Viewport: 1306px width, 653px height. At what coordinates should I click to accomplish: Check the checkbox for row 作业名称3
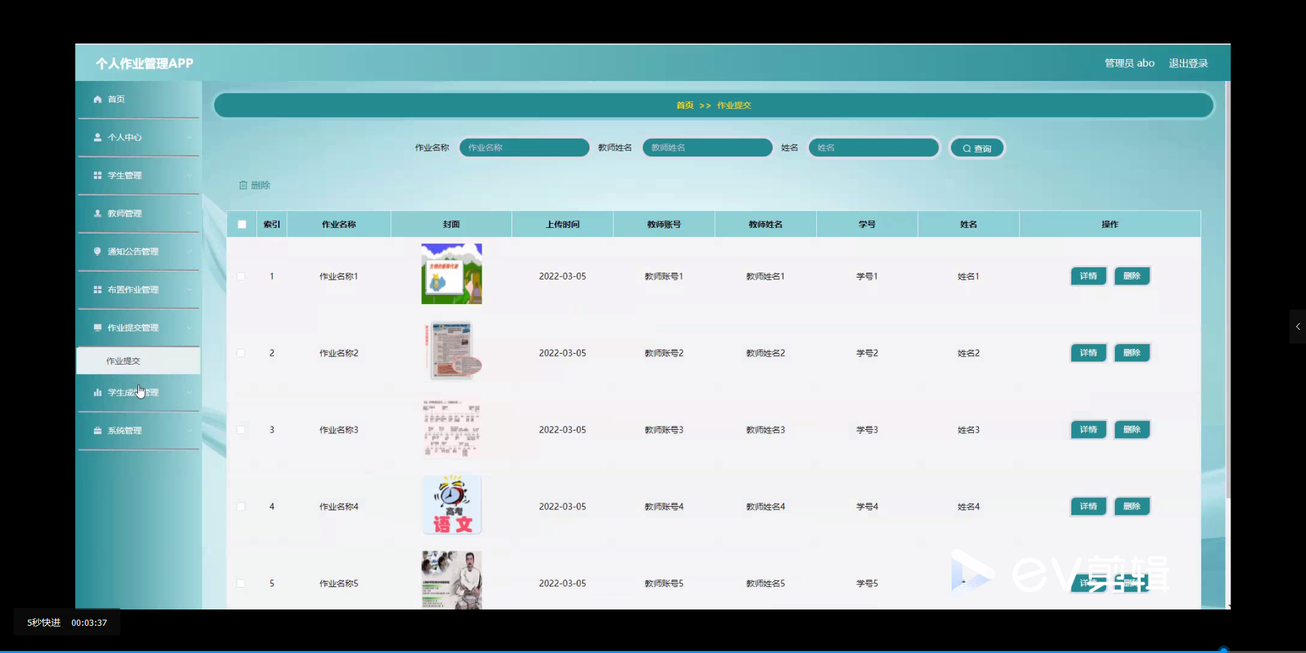241,430
